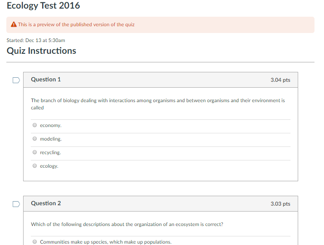Screen dimensions: 324x245
Task: Pick the 'recycling.' radio option
Action: point(34,152)
